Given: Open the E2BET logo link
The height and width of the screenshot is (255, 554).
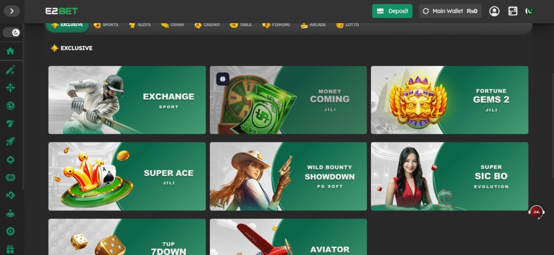Looking at the screenshot, I should tap(62, 11).
